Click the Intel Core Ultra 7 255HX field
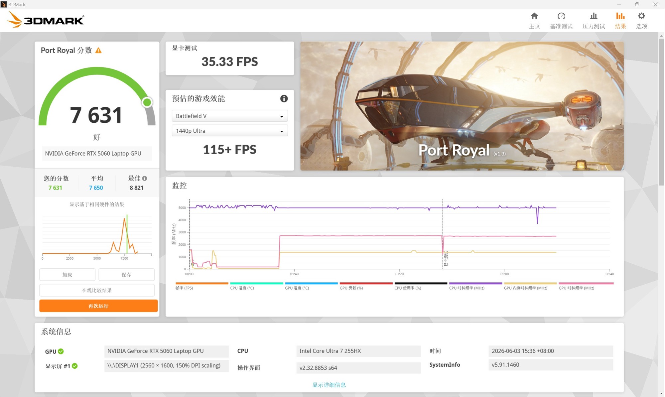The width and height of the screenshot is (665, 397). click(358, 351)
